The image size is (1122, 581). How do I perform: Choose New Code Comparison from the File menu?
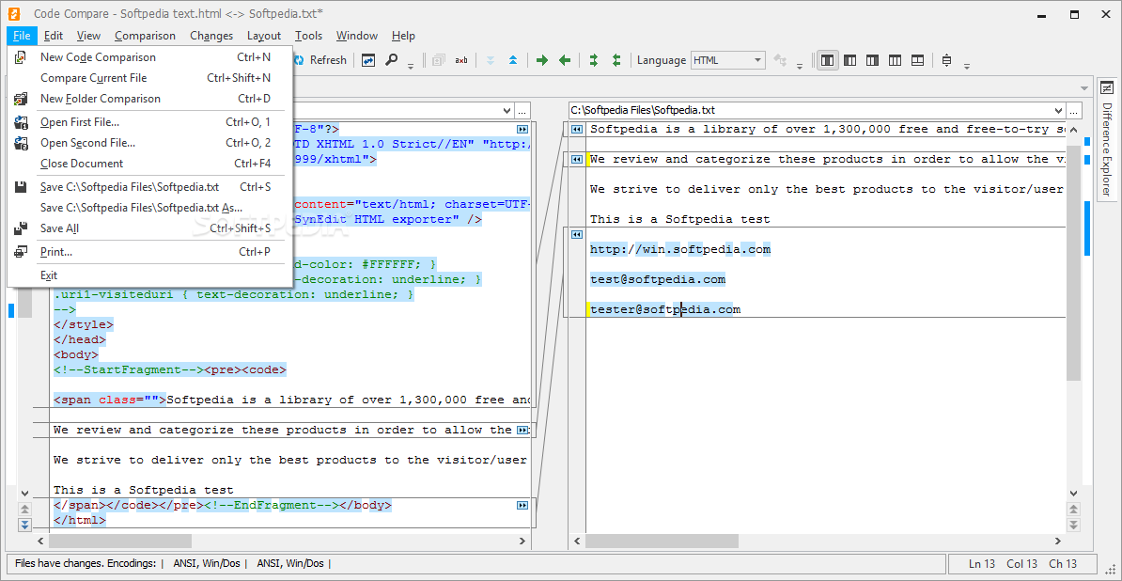[149, 57]
